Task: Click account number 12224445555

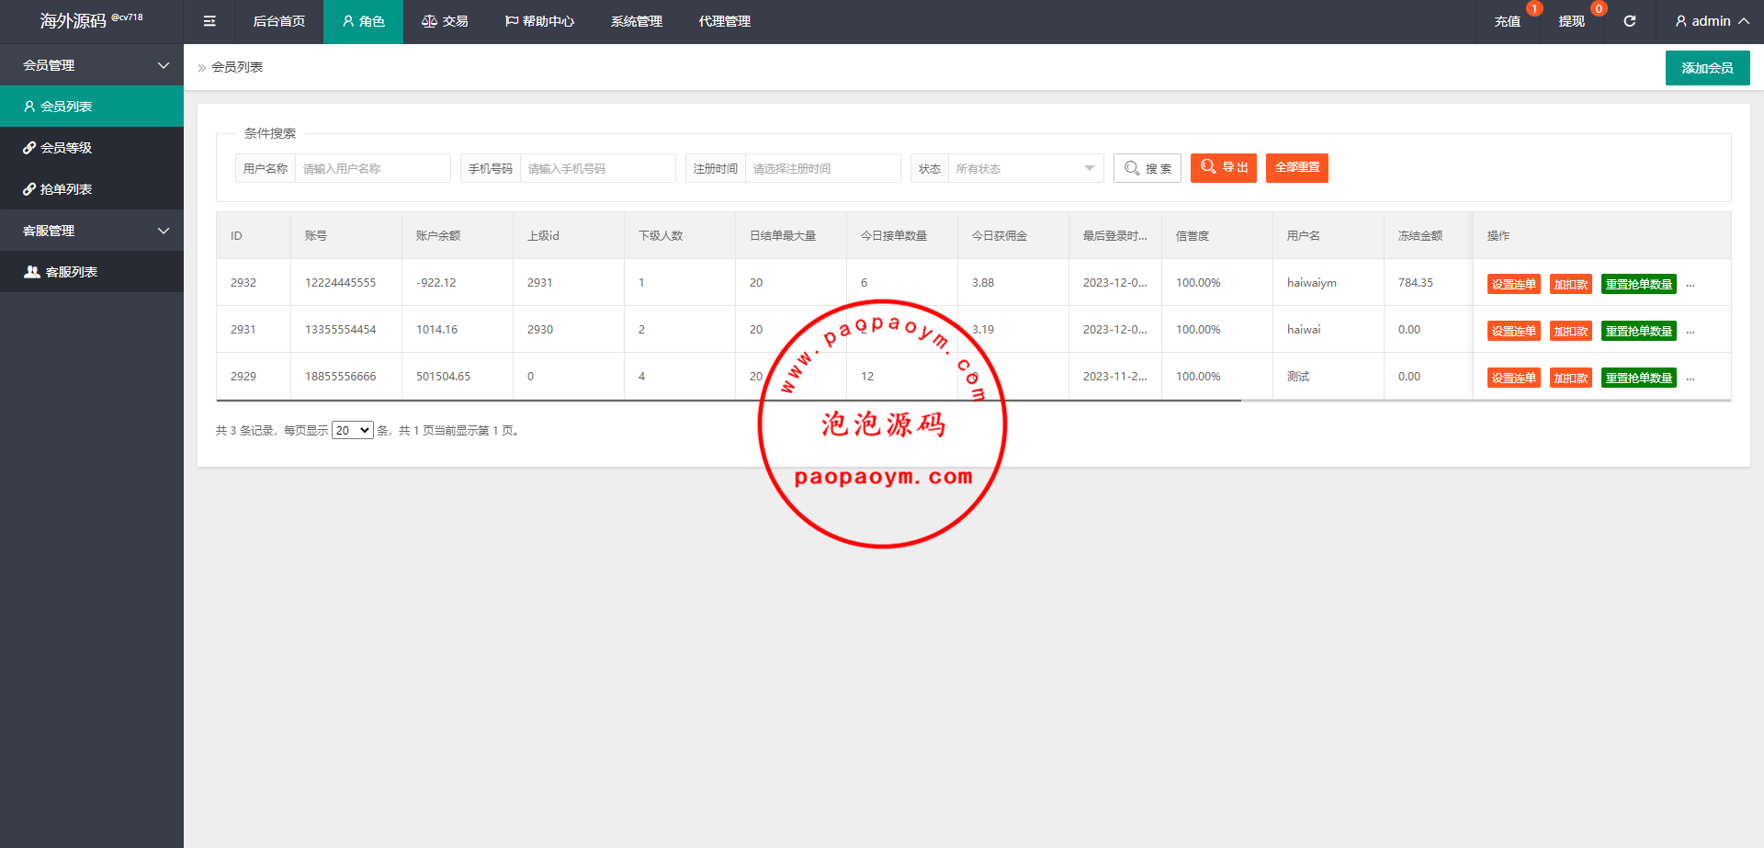Action: (x=341, y=283)
